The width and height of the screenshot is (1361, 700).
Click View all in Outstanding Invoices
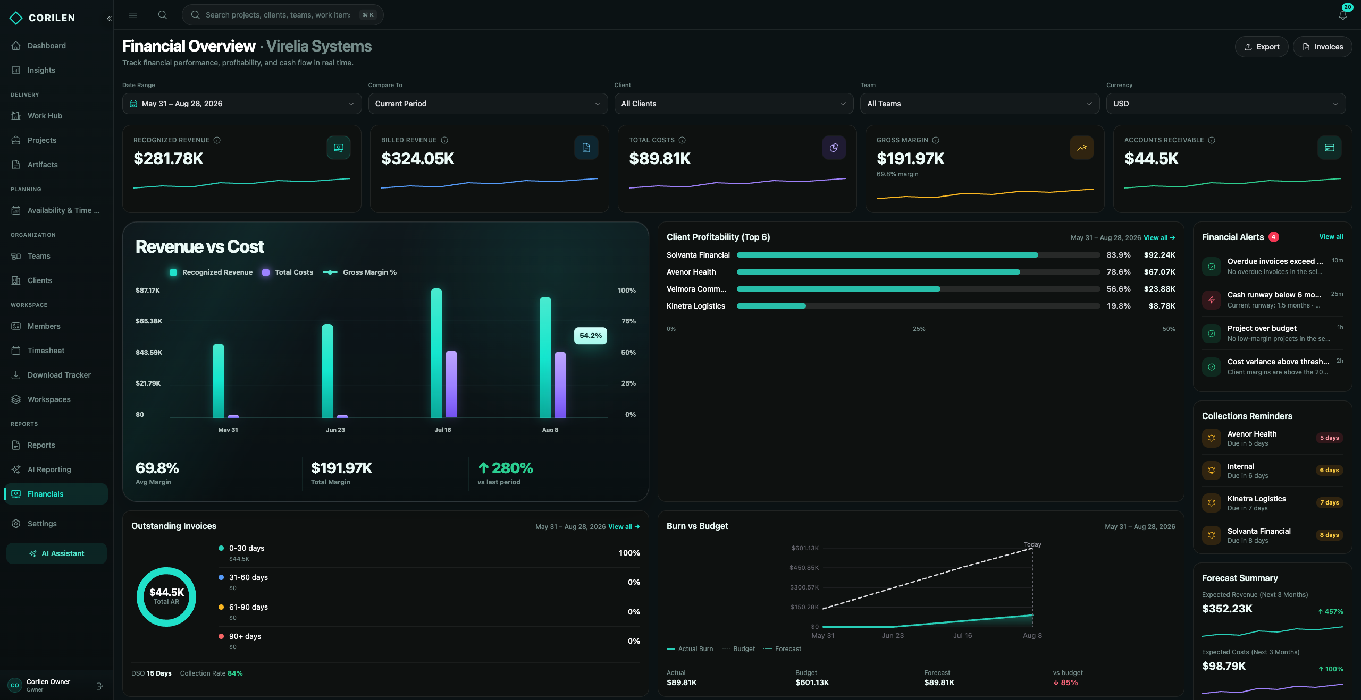coord(624,527)
